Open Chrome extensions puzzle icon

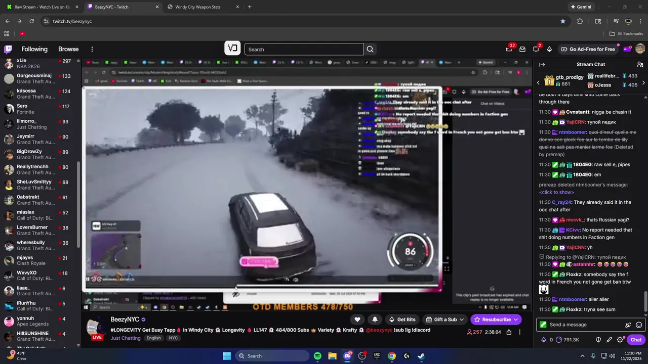[580, 21]
